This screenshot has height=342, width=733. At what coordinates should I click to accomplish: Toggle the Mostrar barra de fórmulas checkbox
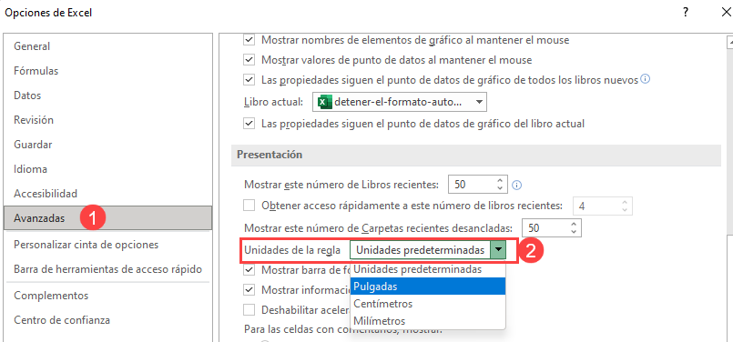[x=249, y=269]
